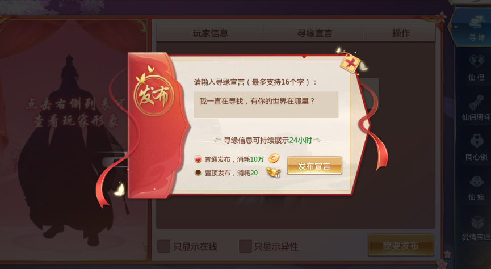Open the 寻缘 sidebar tab
491x269 pixels.
[x=473, y=28]
